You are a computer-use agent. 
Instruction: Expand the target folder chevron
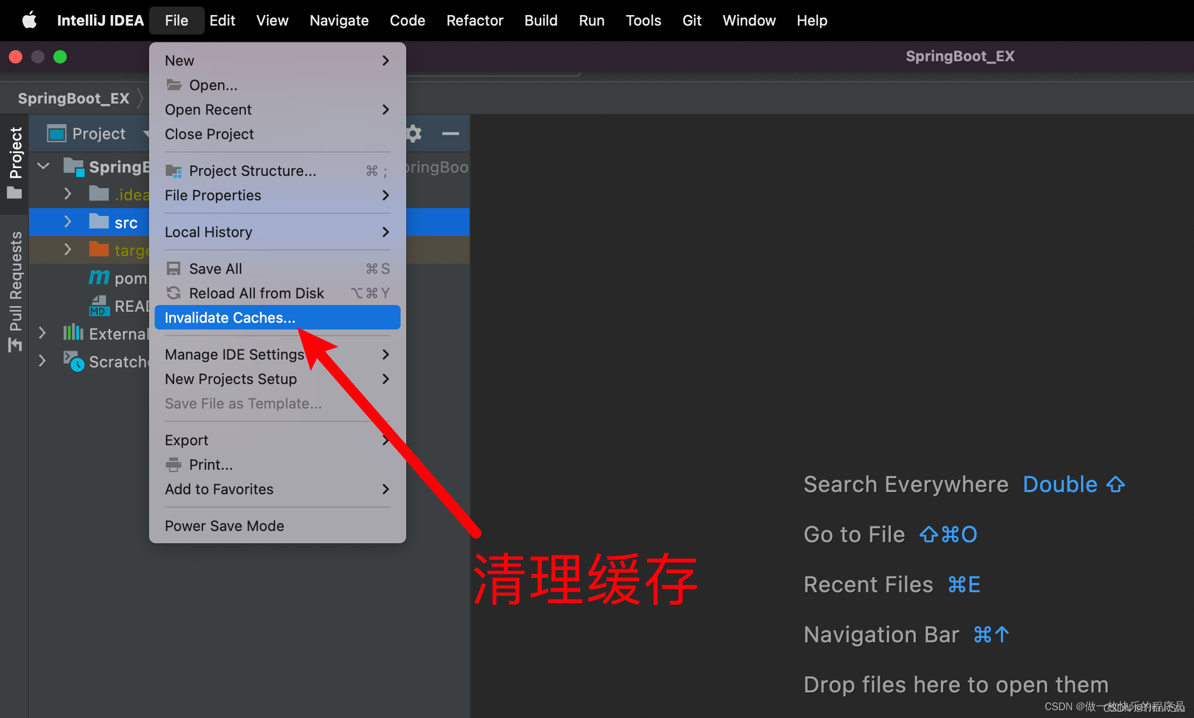click(x=68, y=249)
